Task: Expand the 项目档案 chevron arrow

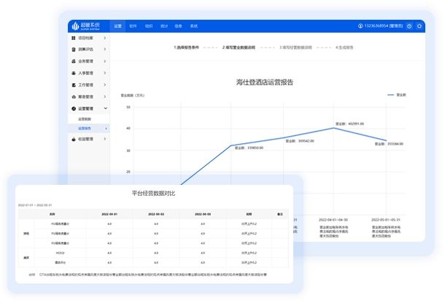Action: pyautogui.click(x=106, y=37)
